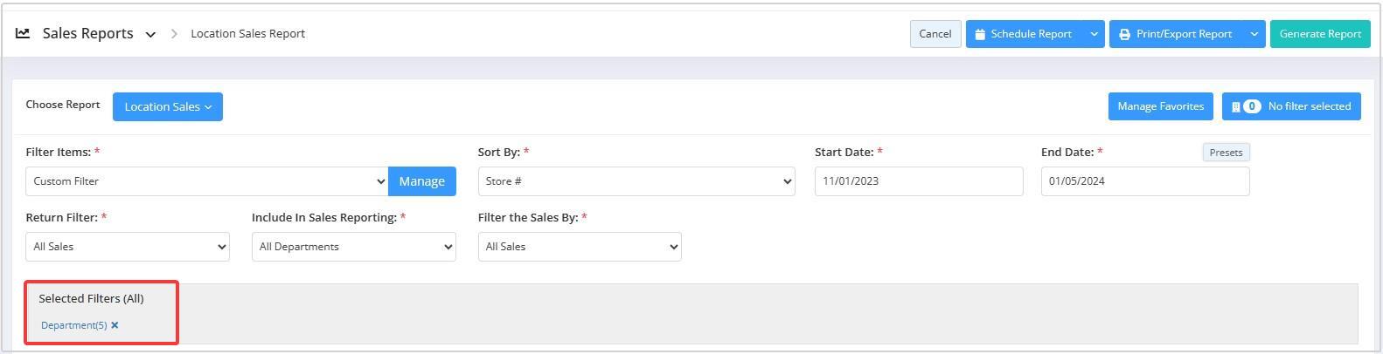The width and height of the screenshot is (1383, 354).
Task: Click the zero filter count badge
Action: point(1252,106)
